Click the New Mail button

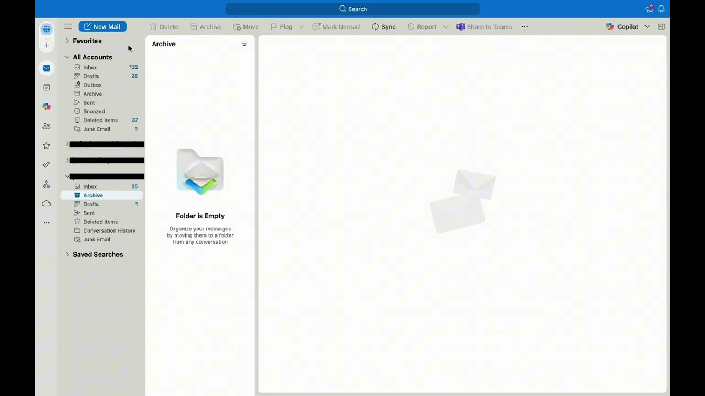point(102,26)
